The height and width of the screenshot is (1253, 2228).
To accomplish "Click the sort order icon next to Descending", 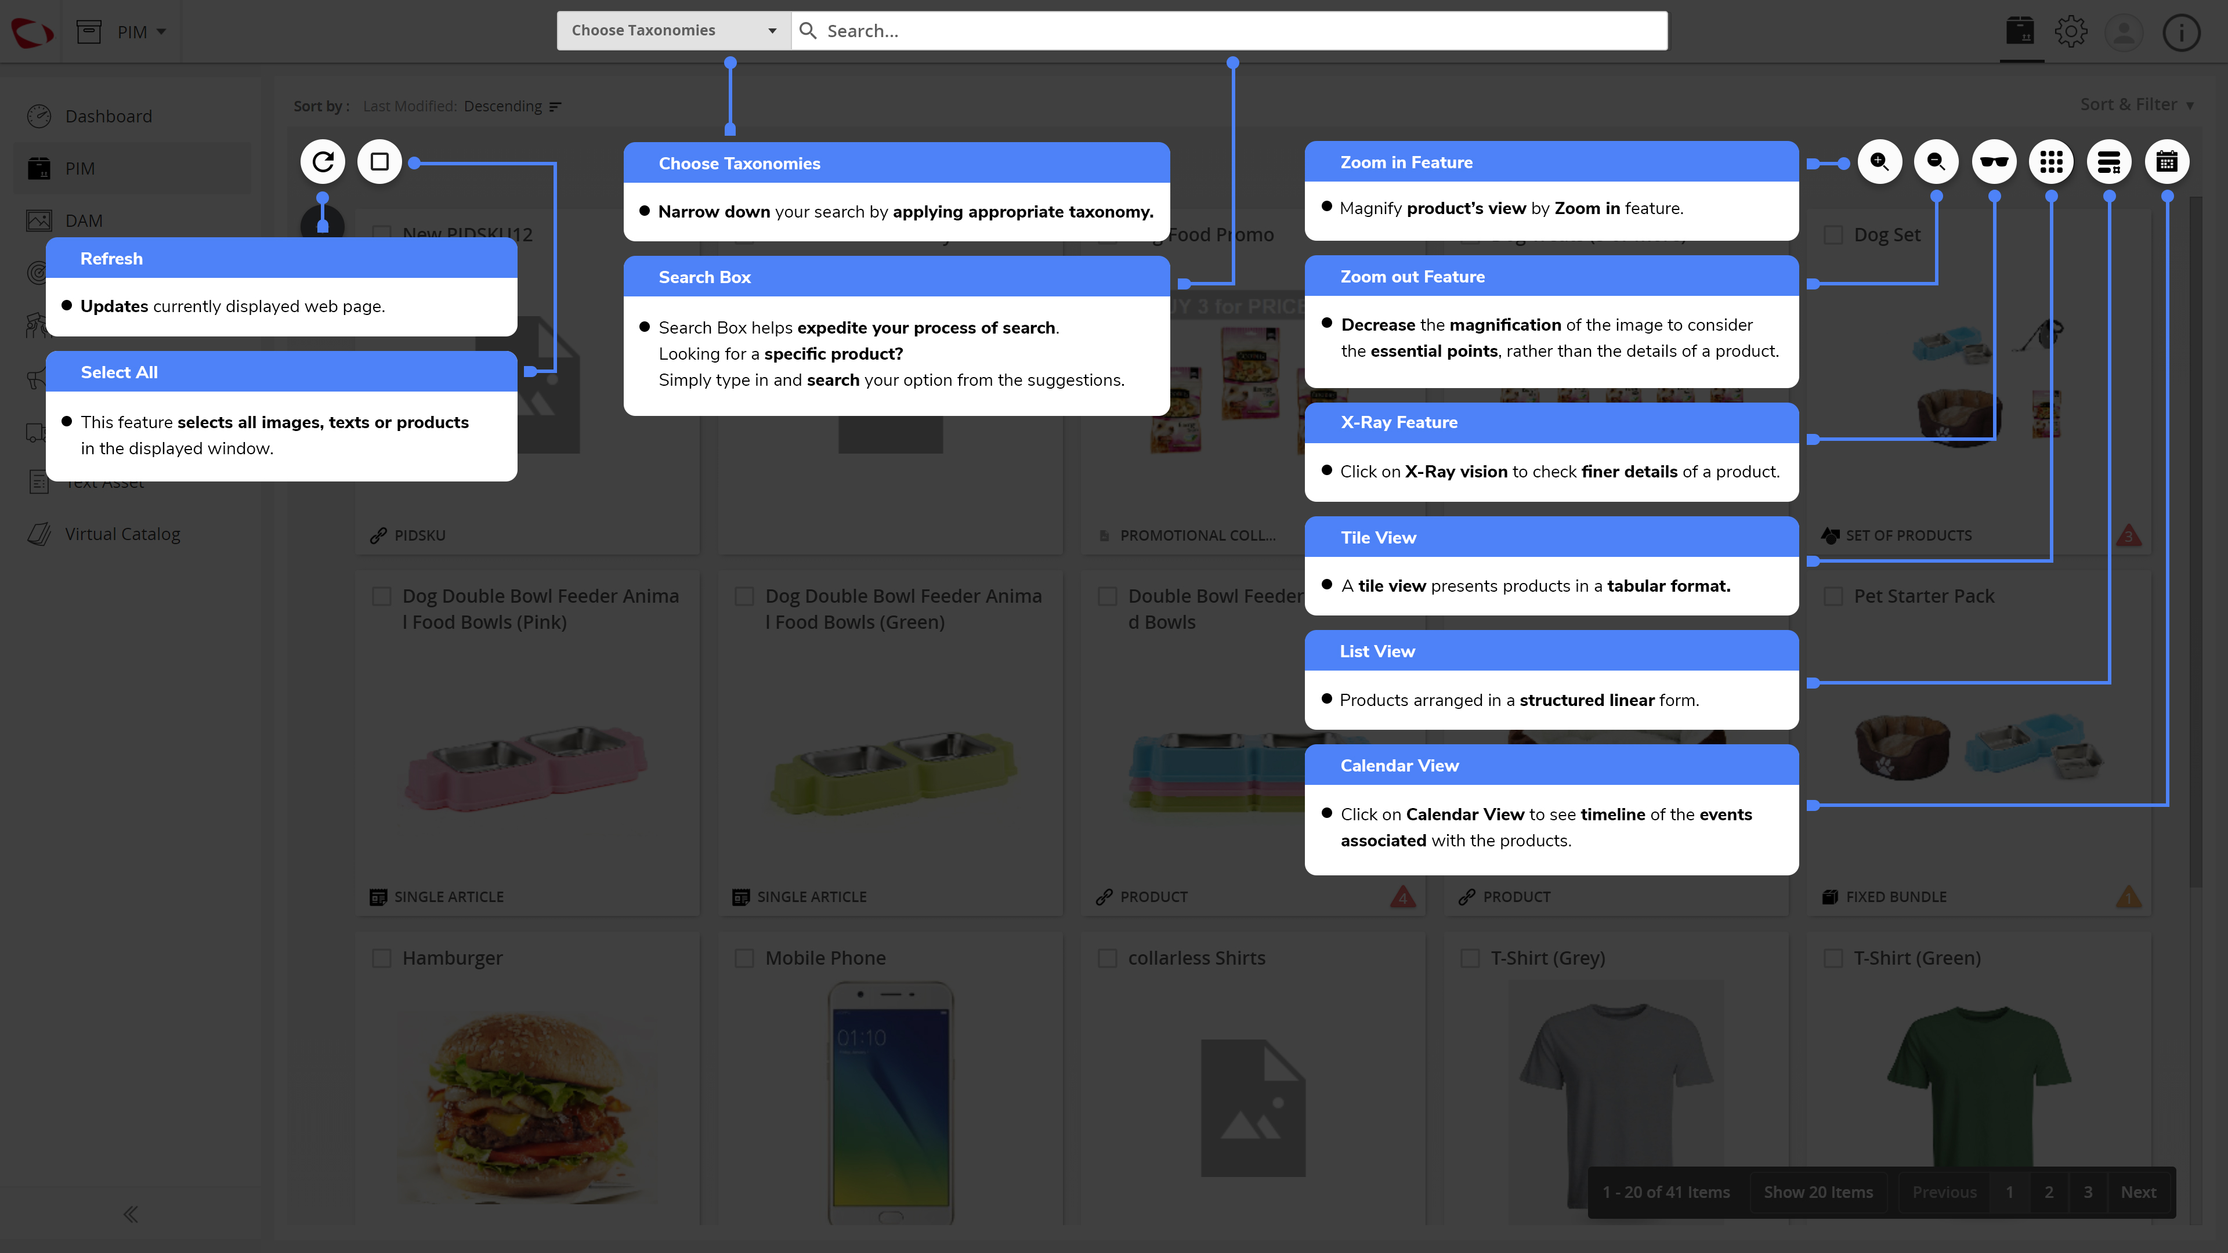I will point(555,106).
